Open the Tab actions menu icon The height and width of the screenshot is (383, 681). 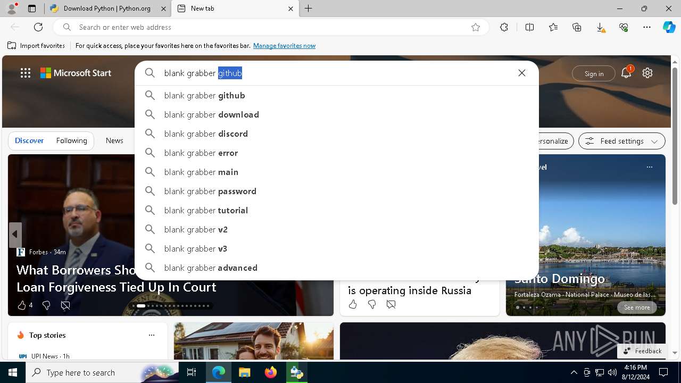32,9
